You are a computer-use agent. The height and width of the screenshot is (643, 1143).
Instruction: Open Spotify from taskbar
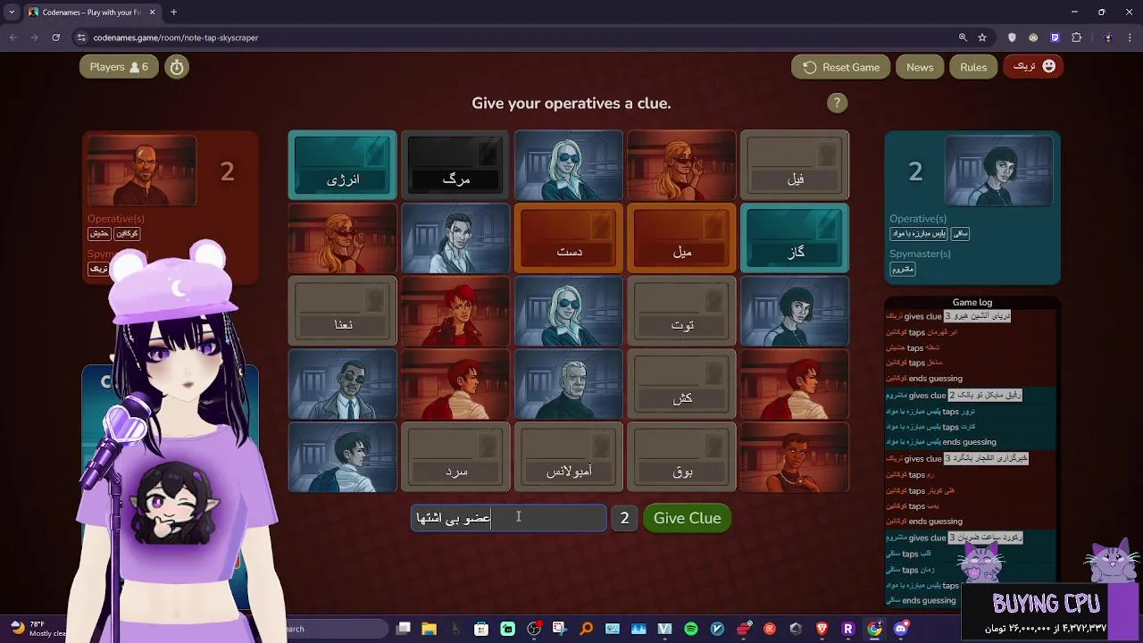tap(691, 629)
